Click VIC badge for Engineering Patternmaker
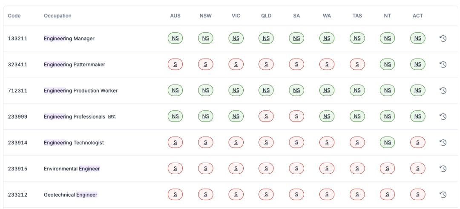This screenshot has width=460, height=209. [236, 65]
